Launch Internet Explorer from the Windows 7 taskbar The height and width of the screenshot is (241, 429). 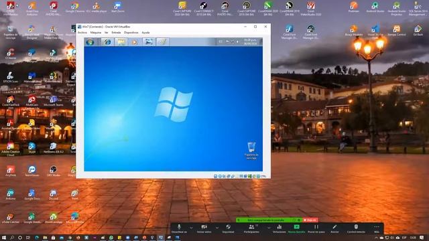[107, 42]
